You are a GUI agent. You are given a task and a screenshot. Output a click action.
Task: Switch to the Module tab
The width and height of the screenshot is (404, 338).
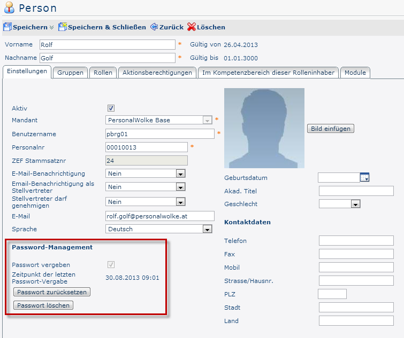[355, 73]
